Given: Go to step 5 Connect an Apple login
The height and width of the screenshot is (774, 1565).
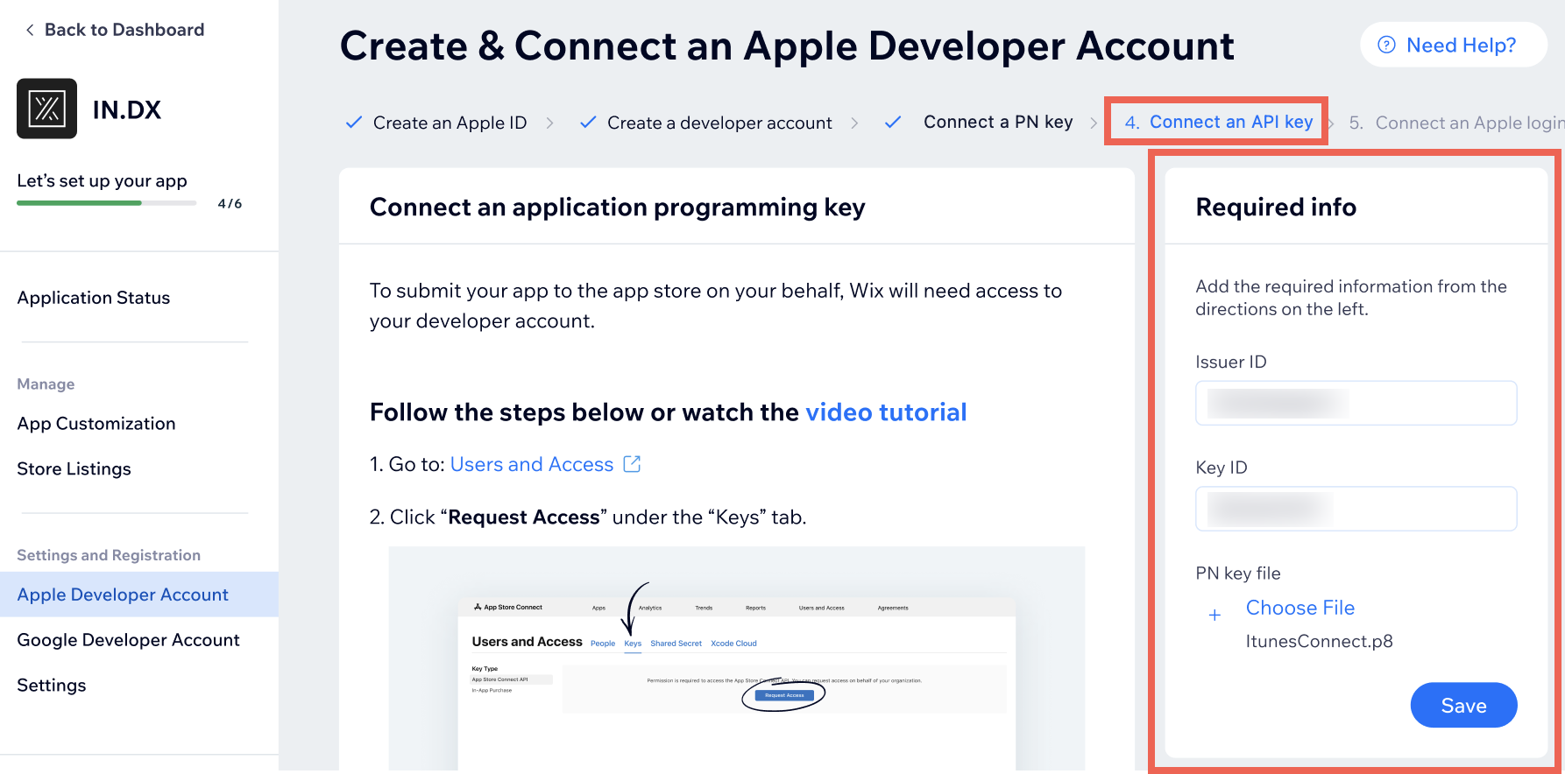Looking at the screenshot, I should 1456,123.
